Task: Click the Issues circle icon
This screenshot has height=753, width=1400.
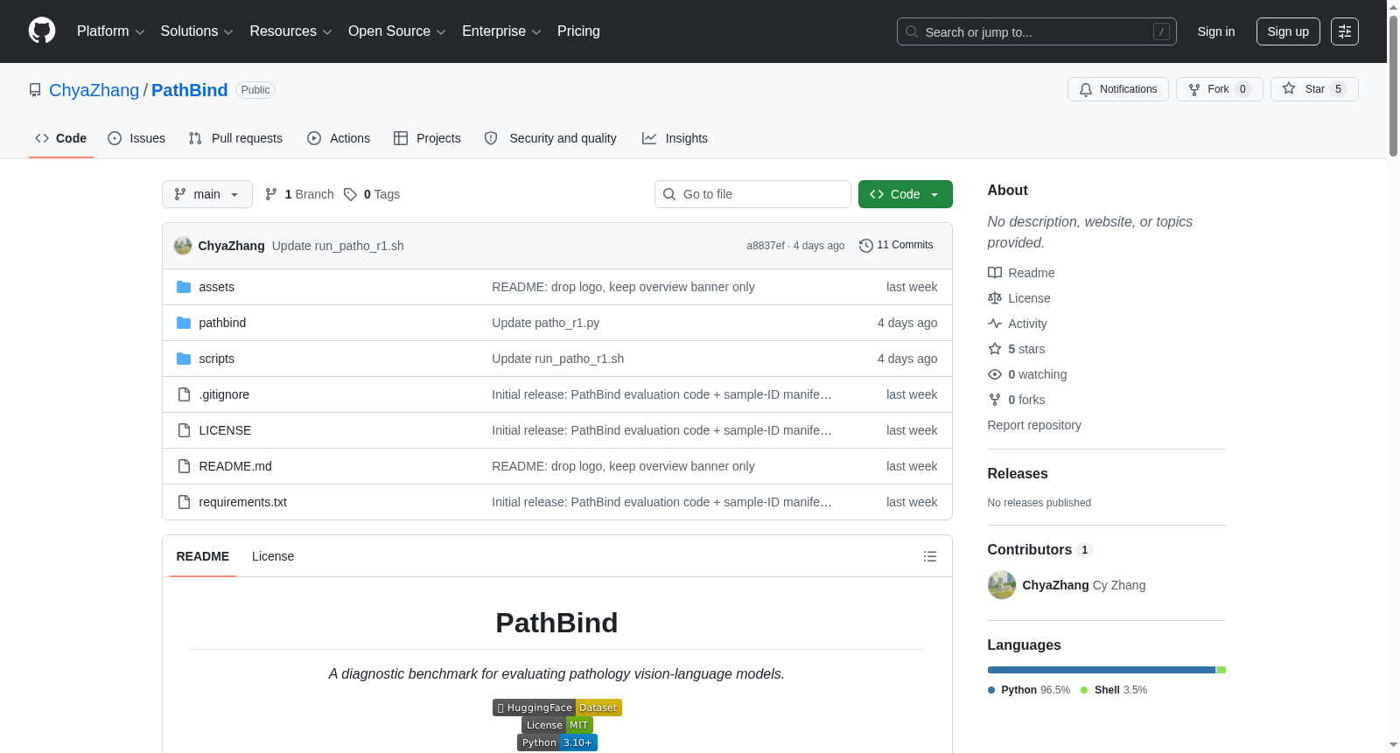Action: [x=115, y=138]
